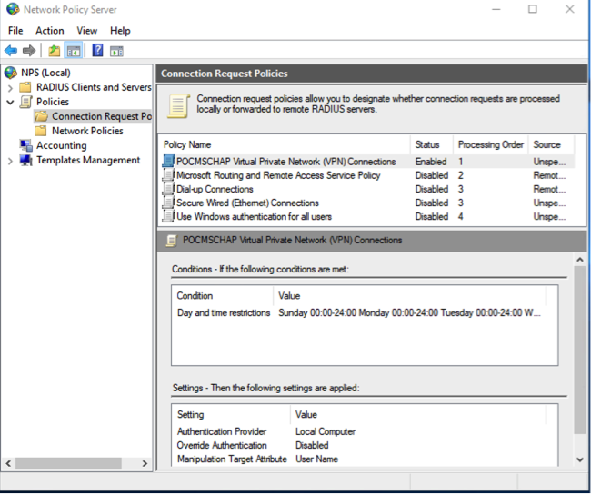Click the Policies scroll icon in tree
This screenshot has height=494, width=591.
(25, 102)
